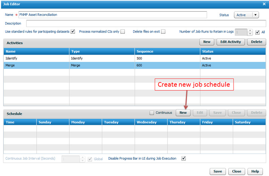Delete the selected activity
269x176 pixels.
point(257,42)
